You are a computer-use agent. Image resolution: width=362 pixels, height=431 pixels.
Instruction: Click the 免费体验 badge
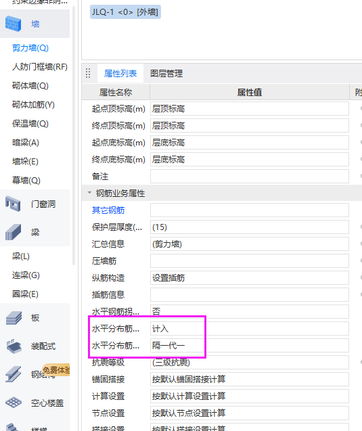[56, 370]
